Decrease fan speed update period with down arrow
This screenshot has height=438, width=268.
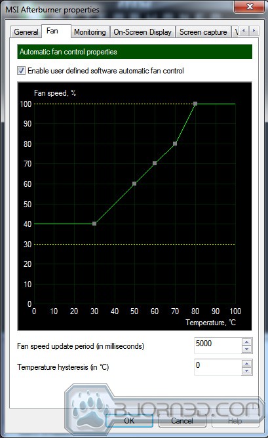pos(246,349)
